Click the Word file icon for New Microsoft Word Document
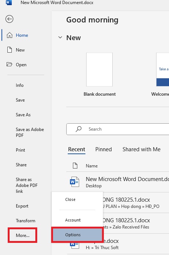Image resolution: width=169 pixels, height=255 pixels. point(74,182)
